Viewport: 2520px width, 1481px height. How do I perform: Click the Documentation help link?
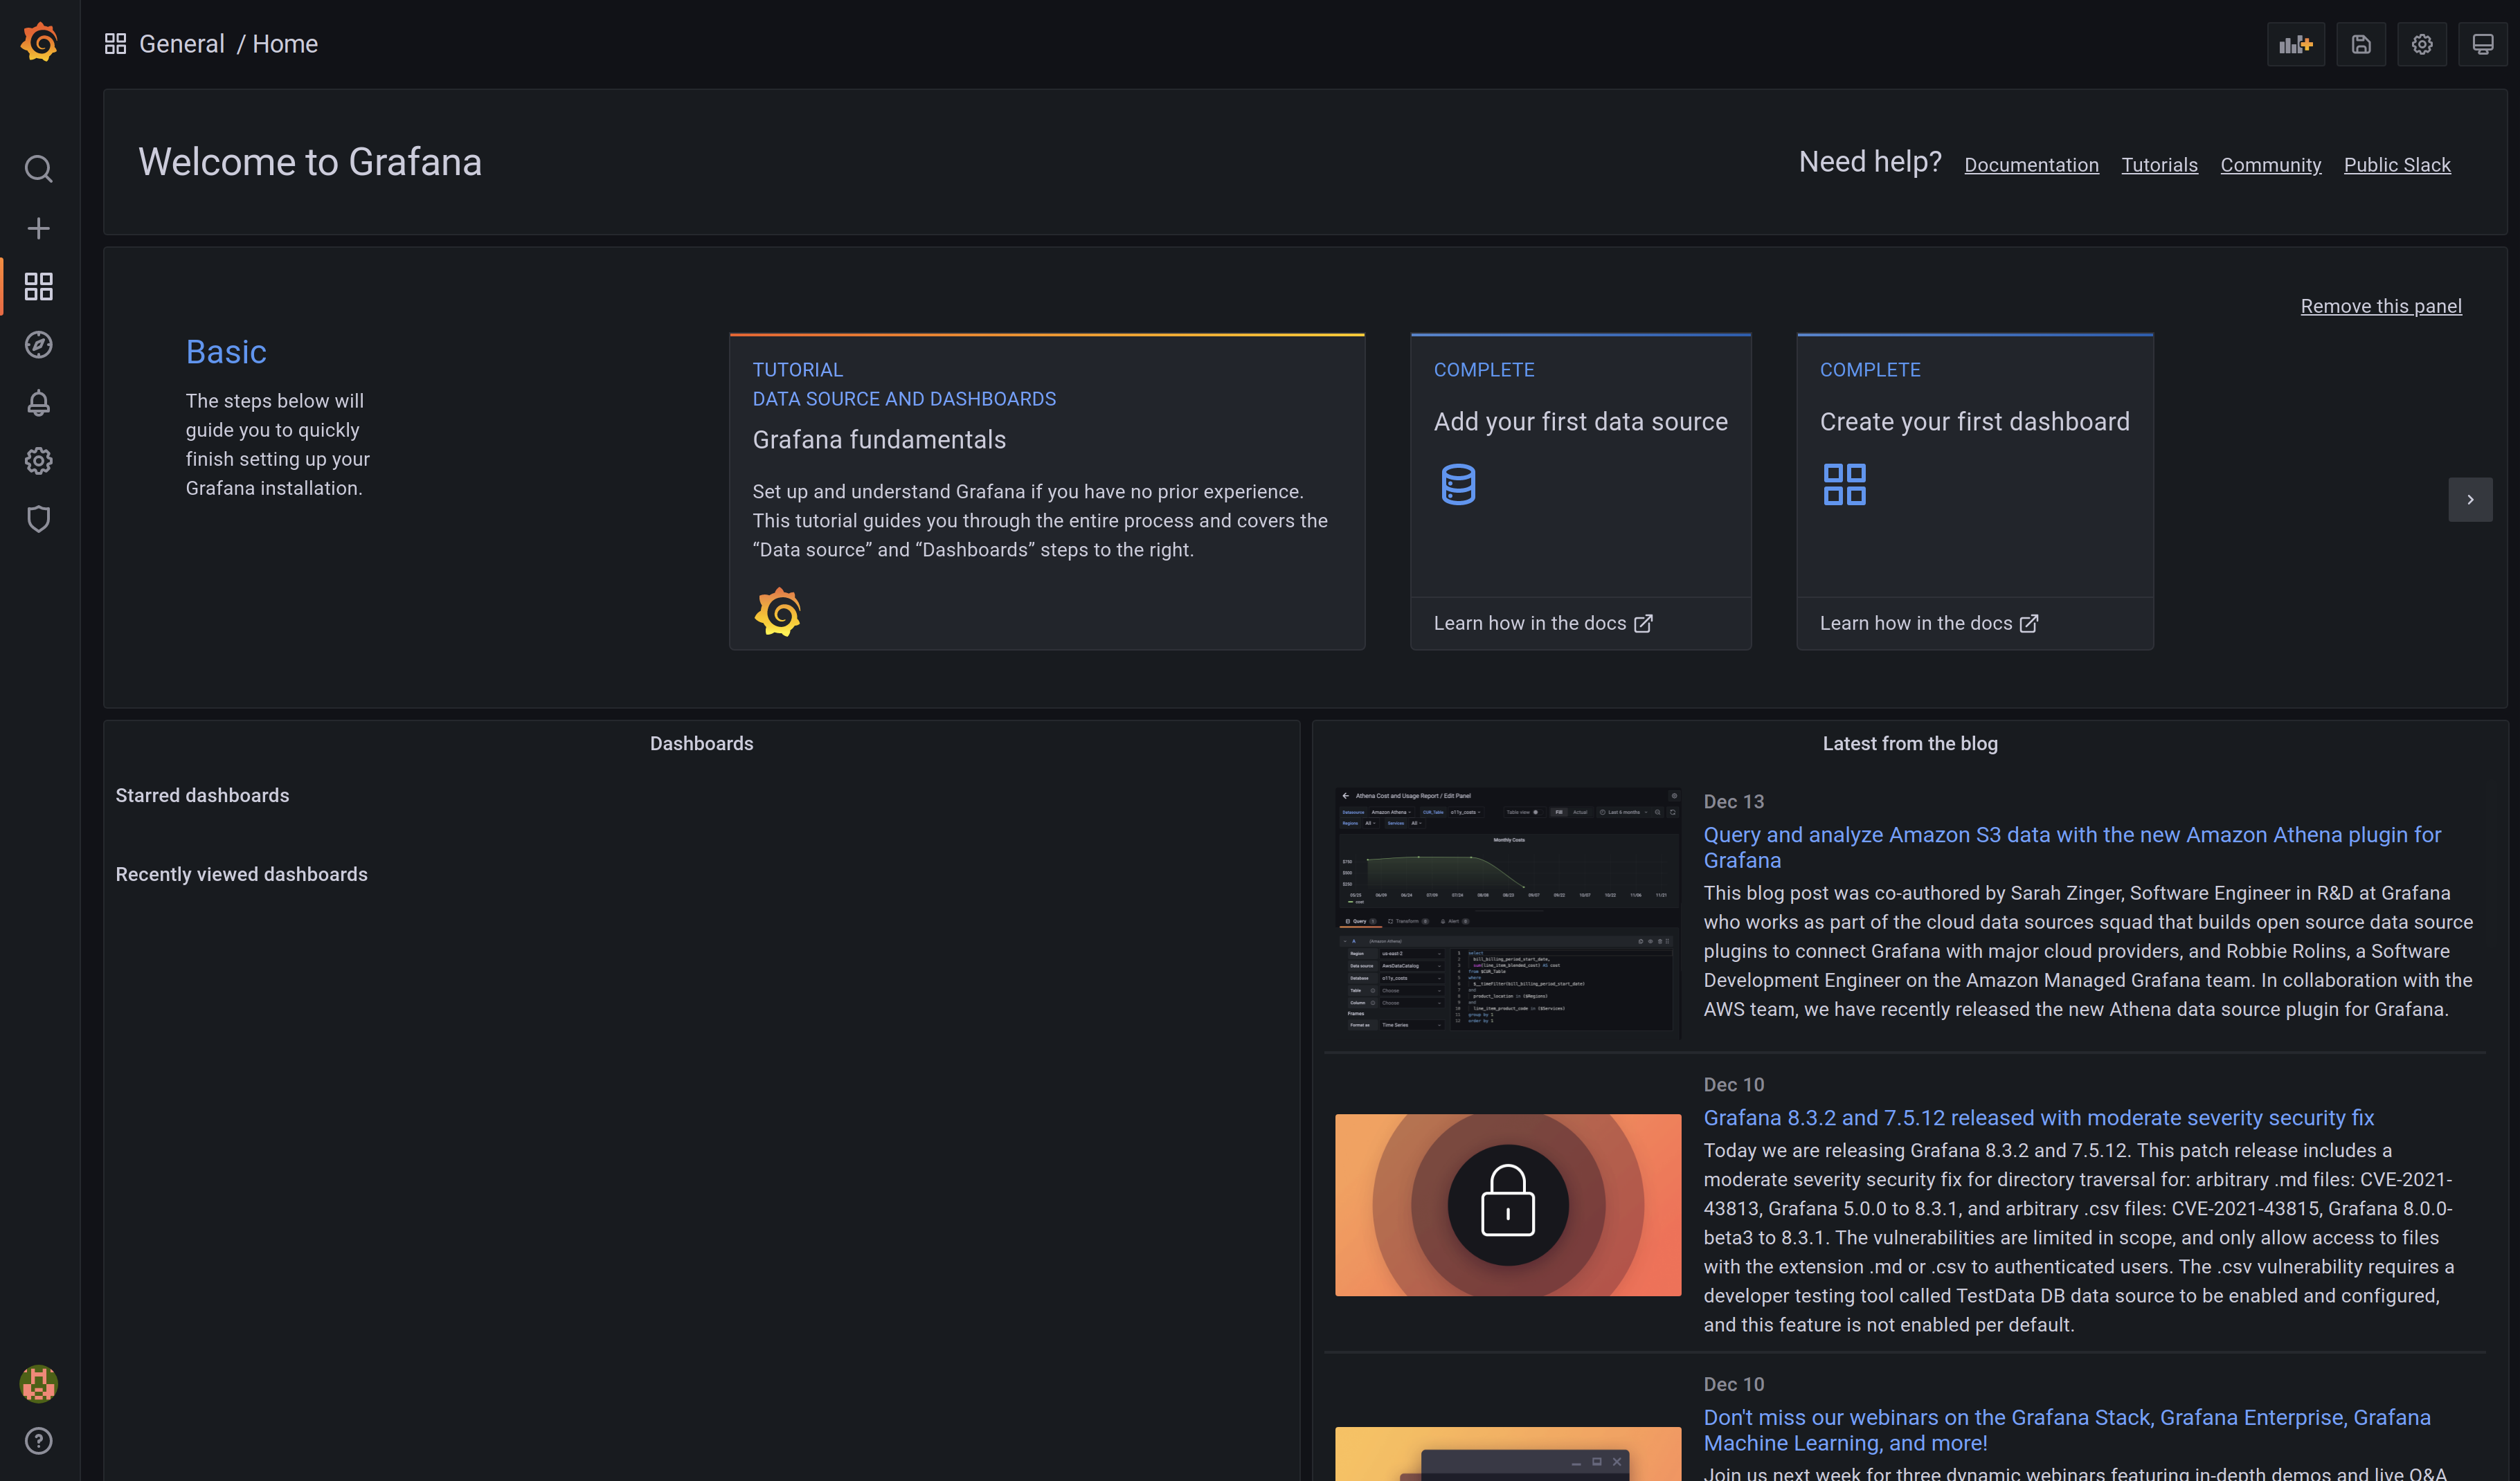click(2031, 164)
